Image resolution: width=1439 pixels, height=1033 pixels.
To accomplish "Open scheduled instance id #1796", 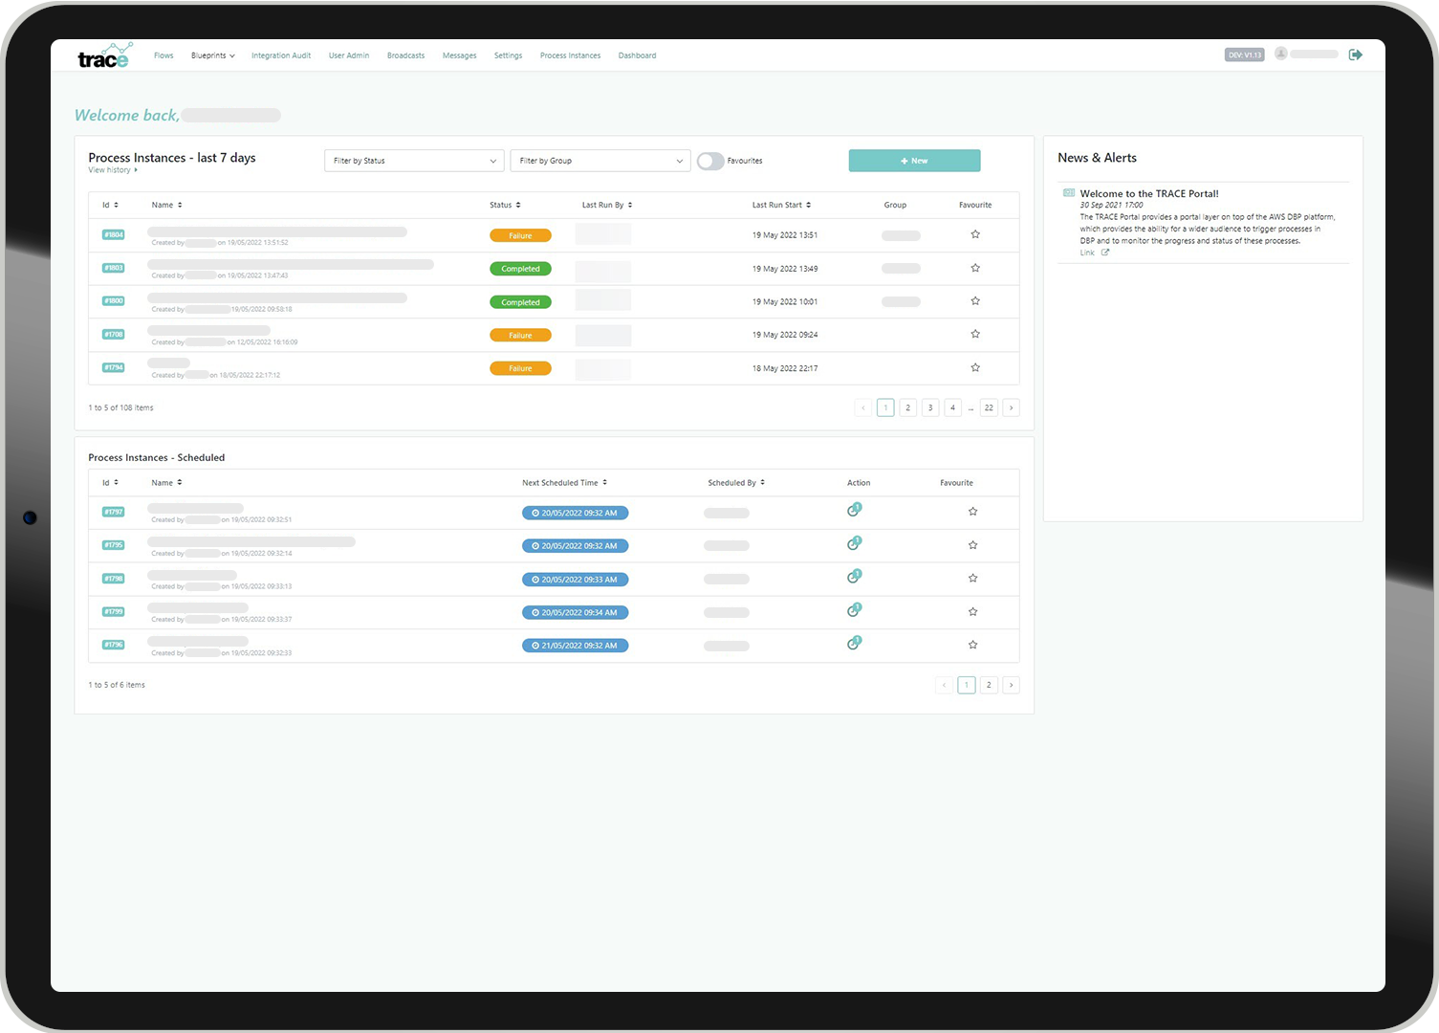I will pyautogui.click(x=114, y=645).
